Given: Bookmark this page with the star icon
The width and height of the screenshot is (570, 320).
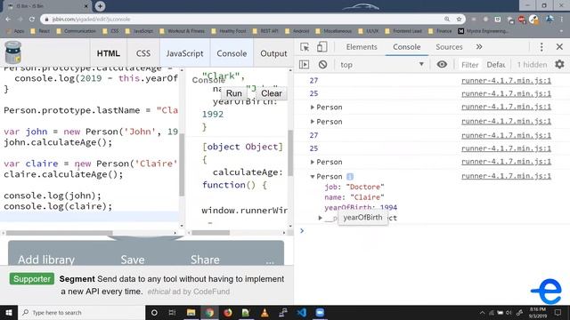Looking at the screenshot, I should [459, 19].
